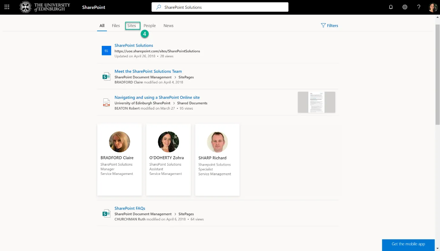This screenshot has height=251, width=440.
Task: Click the blue SS site tile icon
Action: point(106,50)
